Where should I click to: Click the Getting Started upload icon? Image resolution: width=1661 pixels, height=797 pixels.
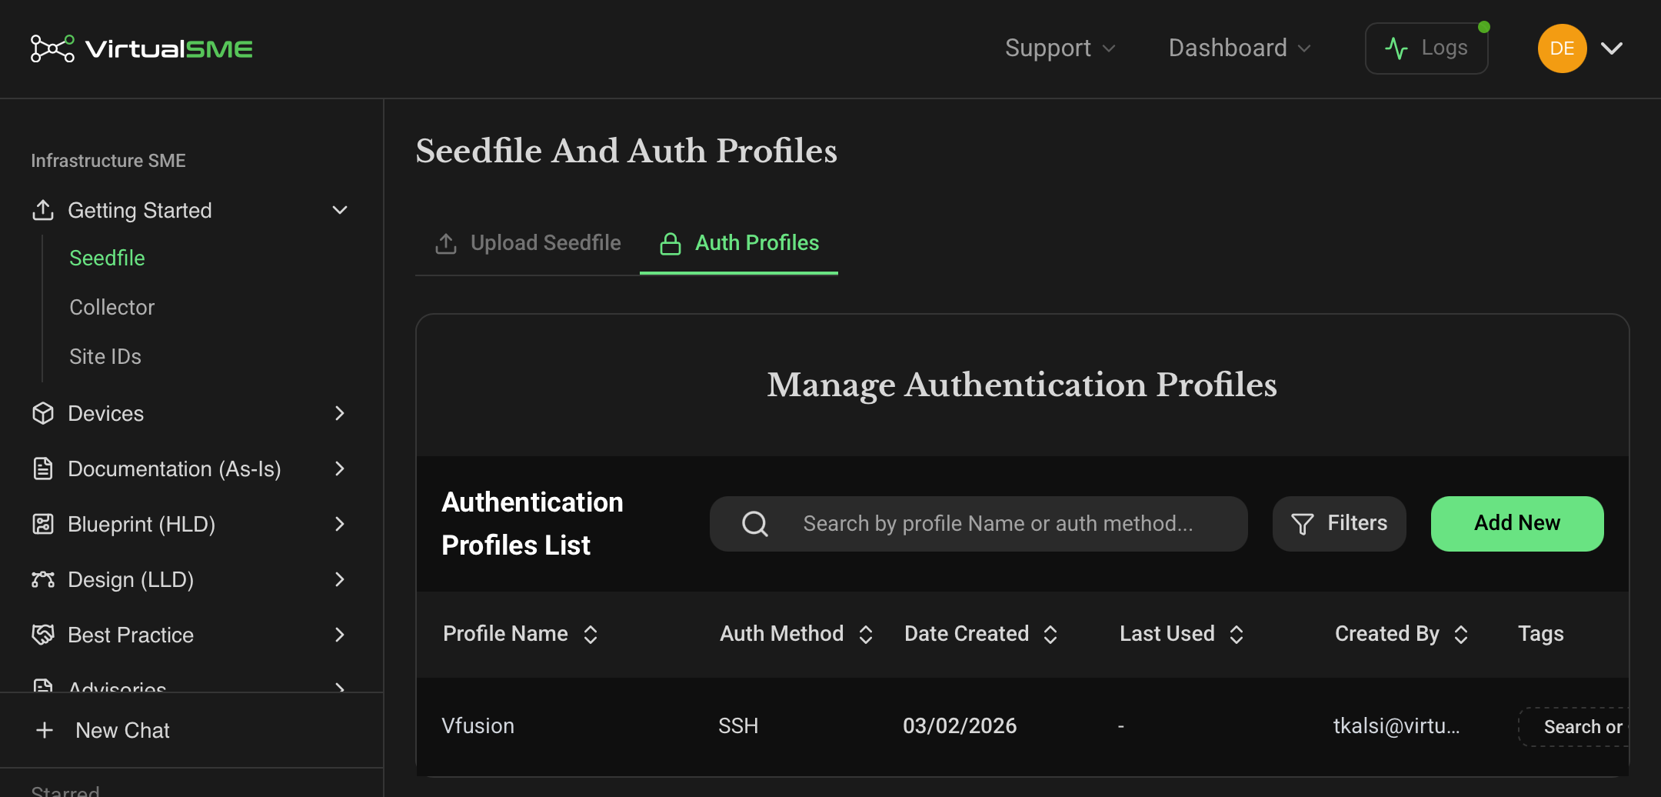pos(43,210)
